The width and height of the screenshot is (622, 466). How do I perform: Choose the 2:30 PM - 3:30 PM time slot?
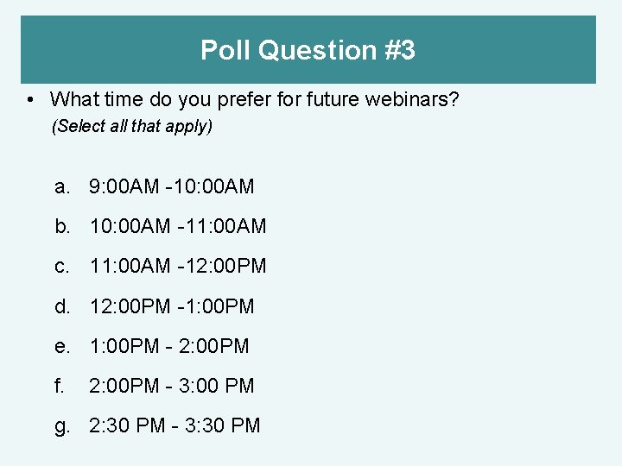(175, 425)
